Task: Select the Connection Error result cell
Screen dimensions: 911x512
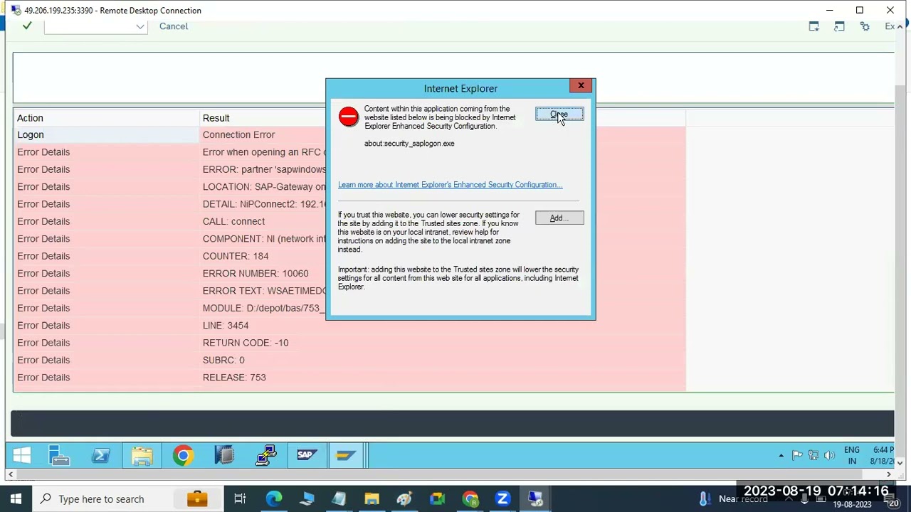Action: [238, 135]
